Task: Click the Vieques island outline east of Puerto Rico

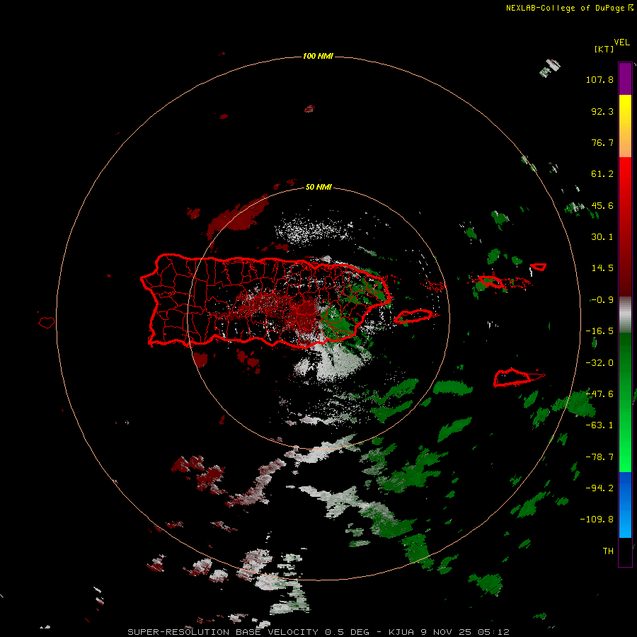Action: click(x=413, y=316)
